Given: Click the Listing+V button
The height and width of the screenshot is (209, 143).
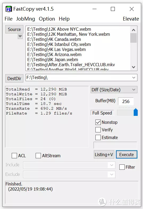Looking at the screenshot, I should [x=104, y=155].
